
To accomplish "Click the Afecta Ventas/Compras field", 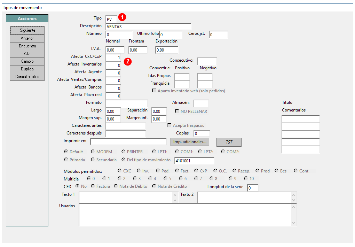I will pos(113,81).
